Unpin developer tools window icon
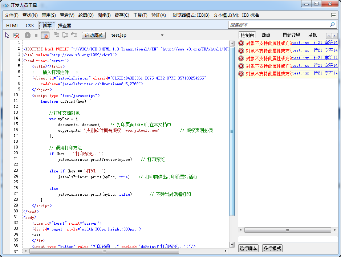 pos(334,15)
